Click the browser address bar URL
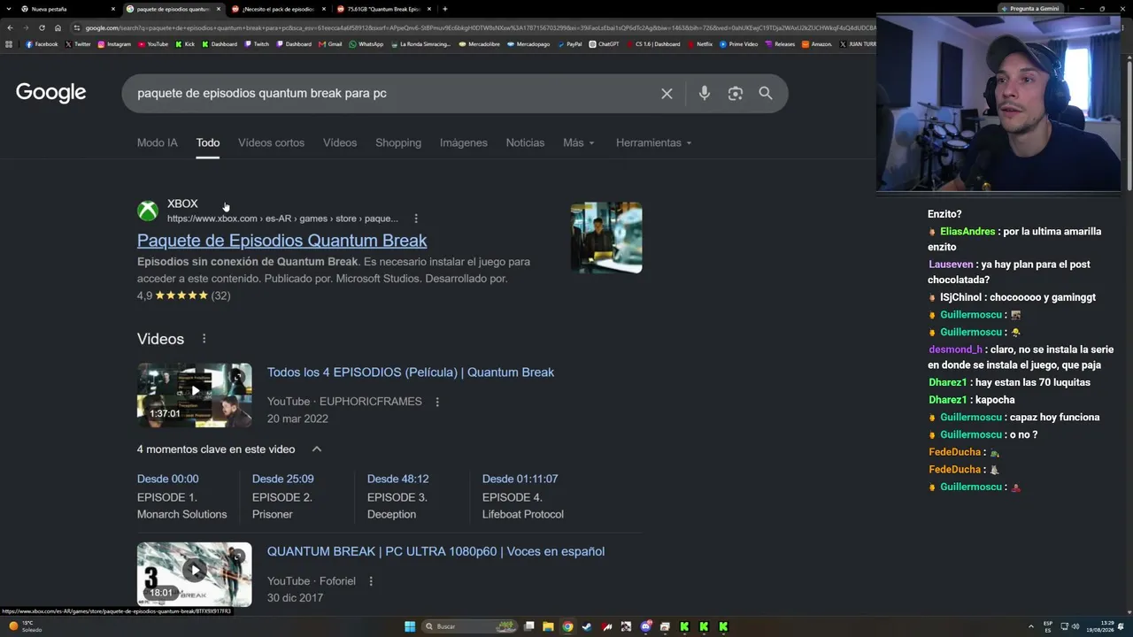Viewport: 1133px width, 637px height. coord(482,27)
